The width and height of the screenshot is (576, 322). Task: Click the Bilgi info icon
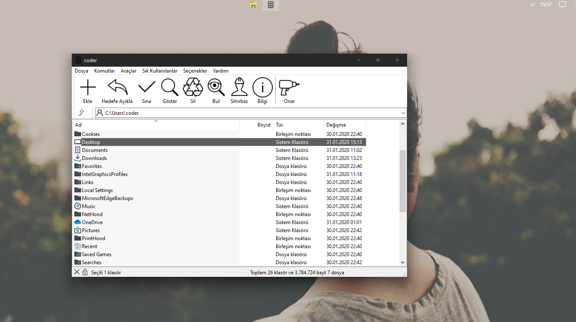(x=262, y=88)
